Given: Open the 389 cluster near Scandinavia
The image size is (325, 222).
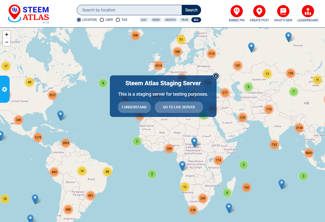Looking at the screenshot, I should tap(177, 51).
